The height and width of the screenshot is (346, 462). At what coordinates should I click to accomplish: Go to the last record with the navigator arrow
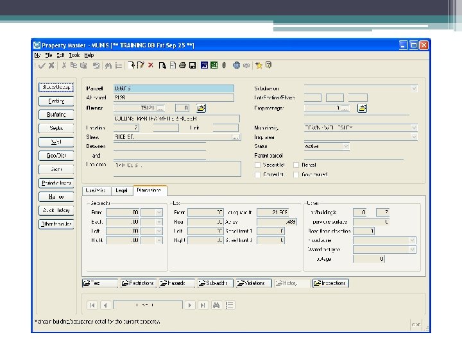[203, 305]
